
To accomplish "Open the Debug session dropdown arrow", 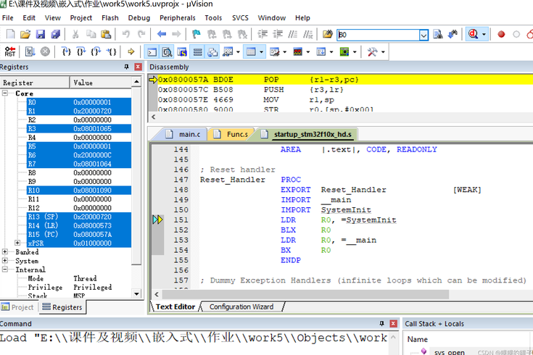I will point(484,34).
